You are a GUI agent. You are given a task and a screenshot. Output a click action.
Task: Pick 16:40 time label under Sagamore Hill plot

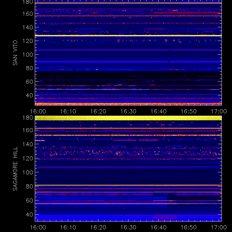[x=158, y=227]
